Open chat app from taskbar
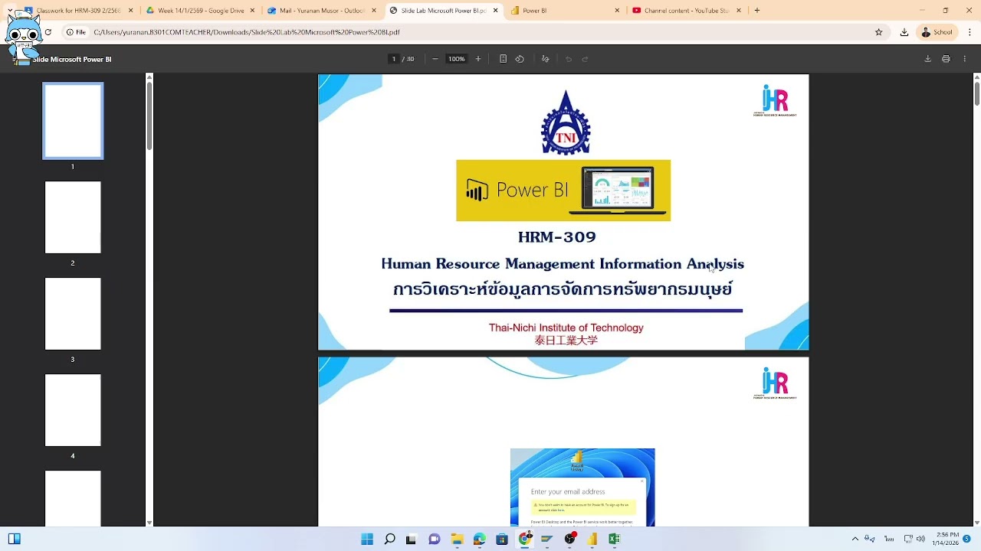The height and width of the screenshot is (551, 981). [435, 539]
